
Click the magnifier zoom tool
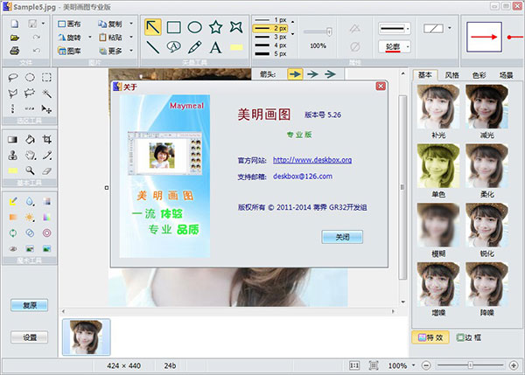coord(30,170)
